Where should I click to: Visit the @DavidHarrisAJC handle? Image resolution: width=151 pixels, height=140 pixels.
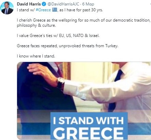coord(63,4)
